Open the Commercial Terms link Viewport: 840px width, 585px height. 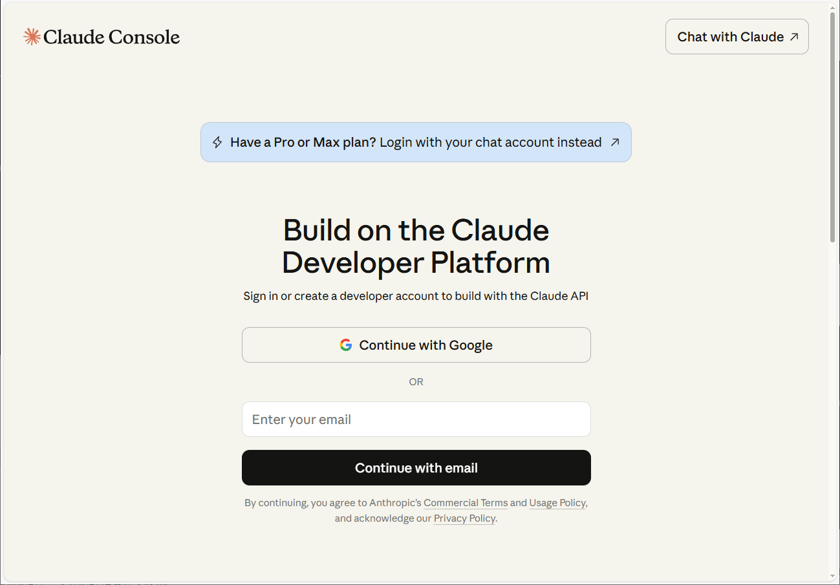(466, 503)
